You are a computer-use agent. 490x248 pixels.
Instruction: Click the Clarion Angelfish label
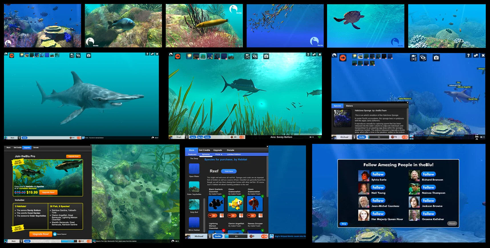point(464,87)
